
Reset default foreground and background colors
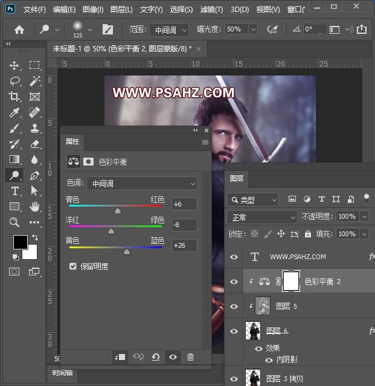[15, 257]
